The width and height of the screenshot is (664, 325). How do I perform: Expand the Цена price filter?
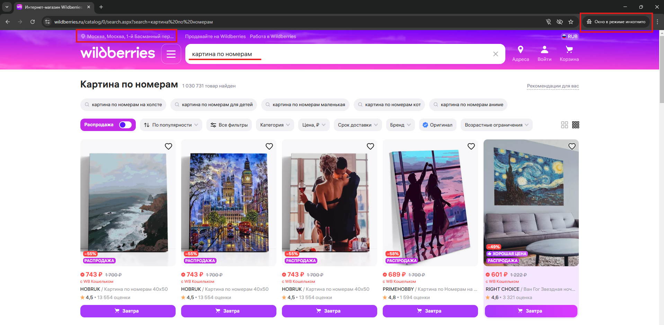(x=314, y=125)
